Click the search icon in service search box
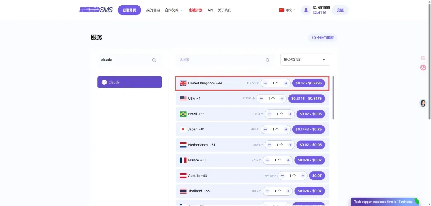Screen dimensions: 431x206 click(154, 60)
